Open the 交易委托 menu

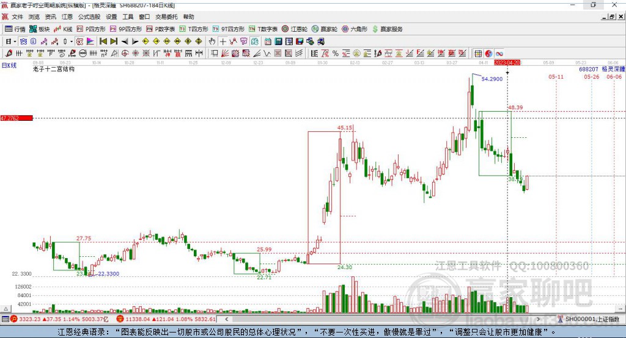pos(166,16)
